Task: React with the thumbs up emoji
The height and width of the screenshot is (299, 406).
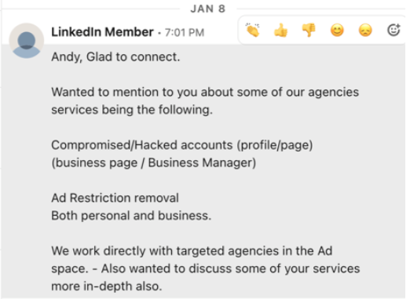Action: click(281, 31)
